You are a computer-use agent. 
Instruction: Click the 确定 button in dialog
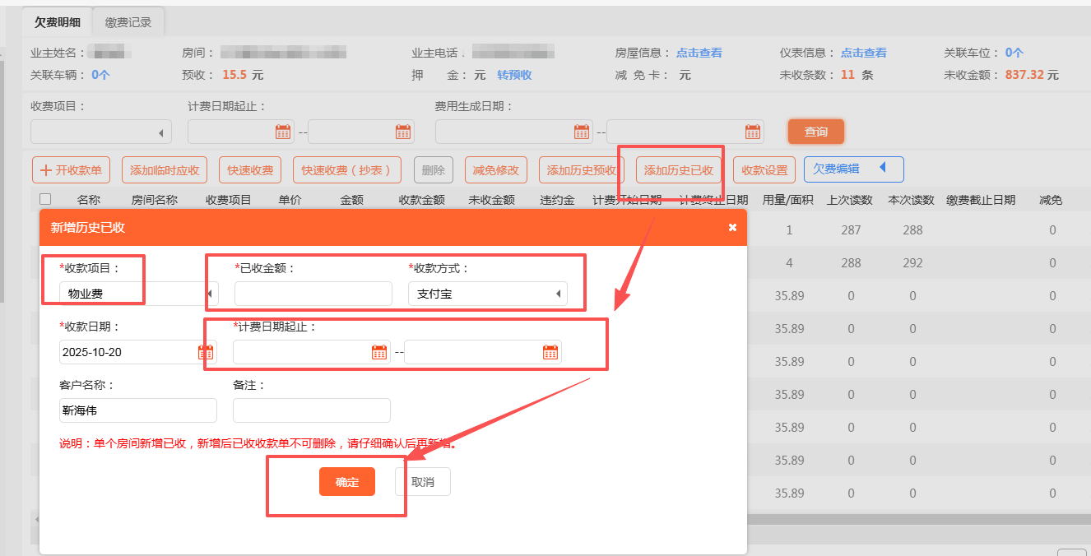click(x=347, y=482)
